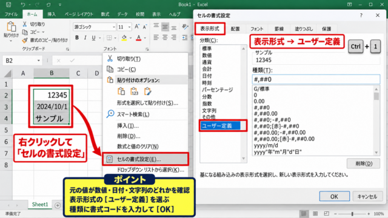Select 切り取り(T) in context menu

point(145,59)
